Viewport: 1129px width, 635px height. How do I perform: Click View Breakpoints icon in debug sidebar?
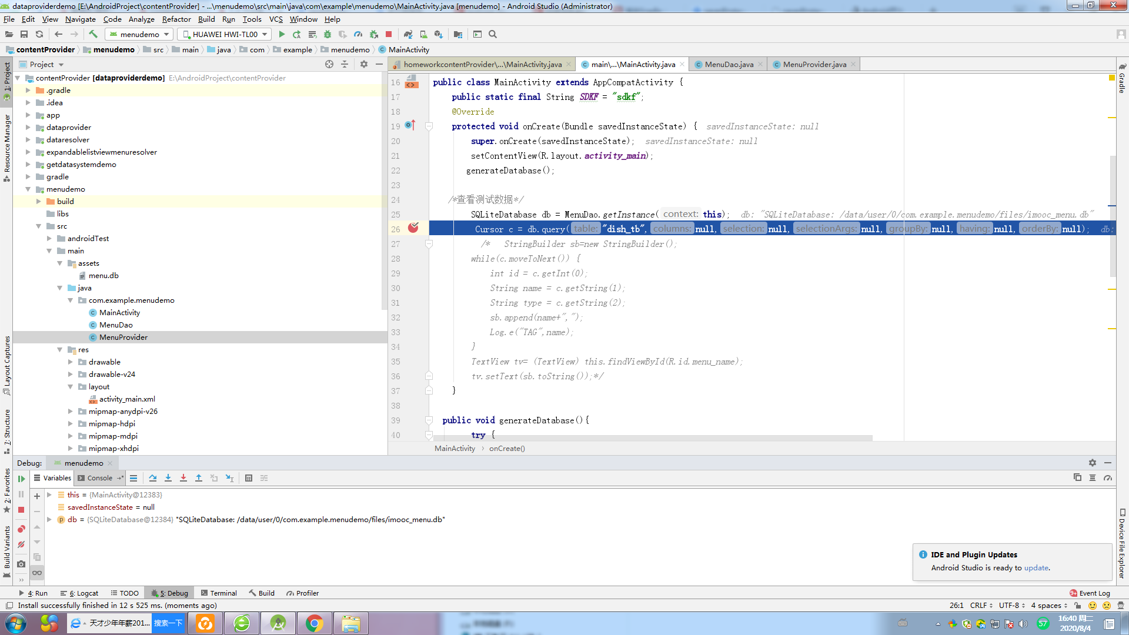click(x=21, y=529)
